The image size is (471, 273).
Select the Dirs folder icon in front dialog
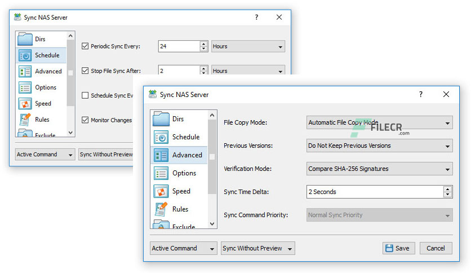[161, 119]
